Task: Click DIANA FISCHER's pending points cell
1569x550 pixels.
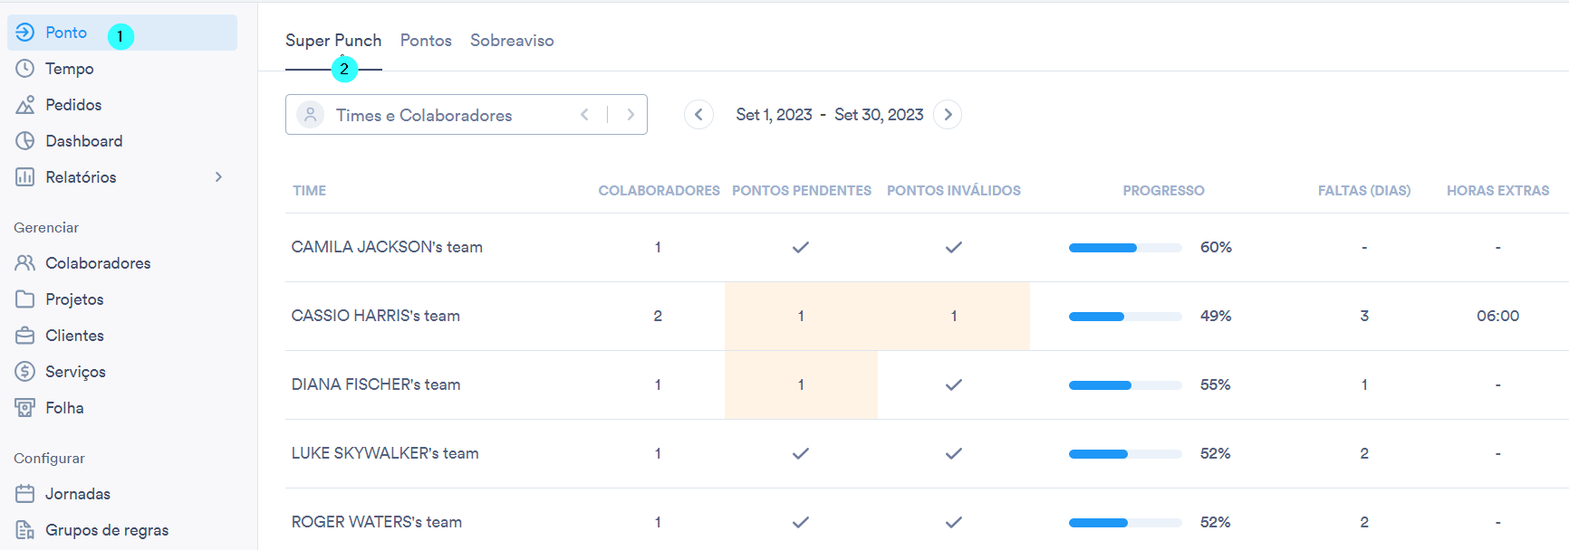Action: [x=801, y=384]
